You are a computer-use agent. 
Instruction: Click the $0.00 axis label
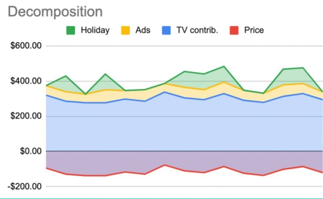(31, 151)
